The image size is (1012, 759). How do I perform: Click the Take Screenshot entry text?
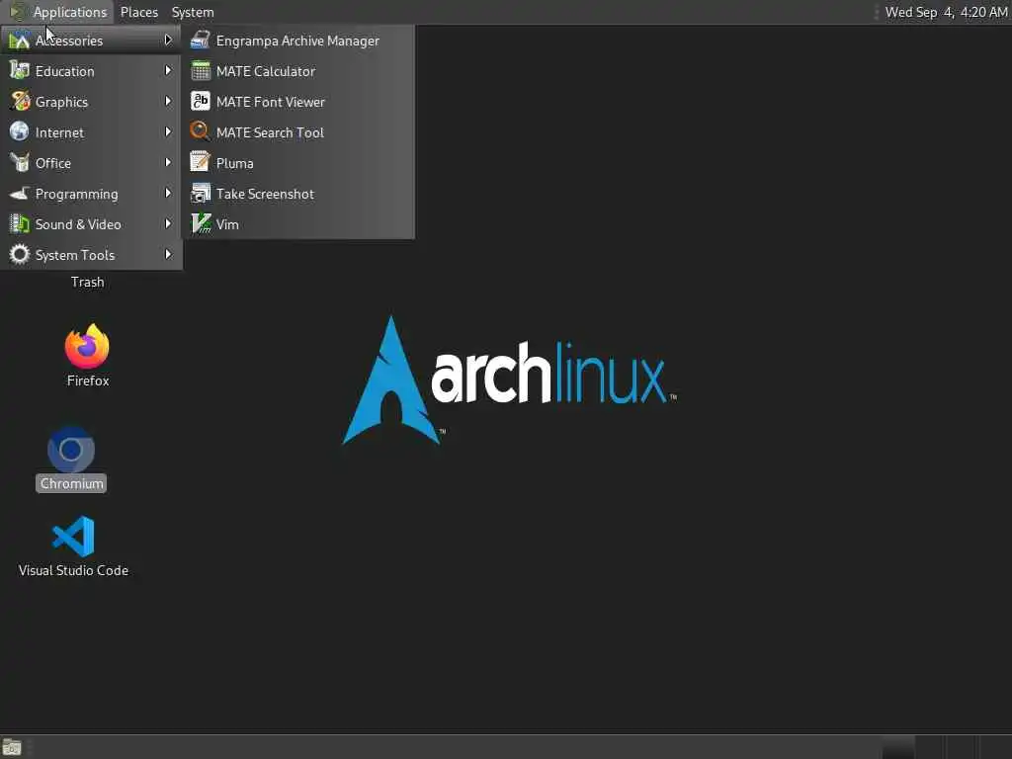[x=265, y=195]
